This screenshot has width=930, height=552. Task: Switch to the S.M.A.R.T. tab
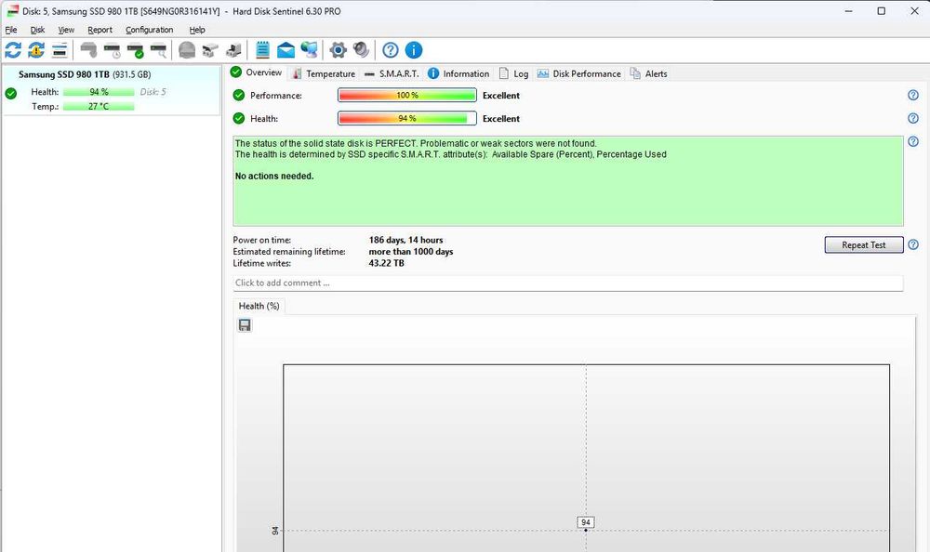392,73
